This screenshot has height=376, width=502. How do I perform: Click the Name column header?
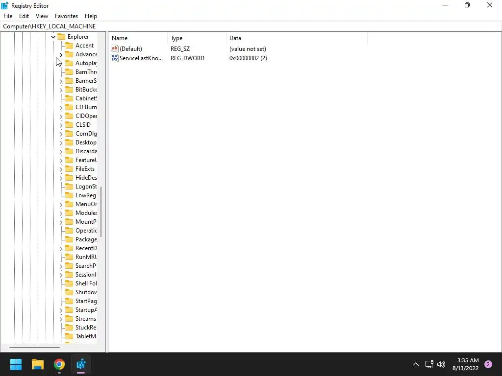[x=138, y=38]
